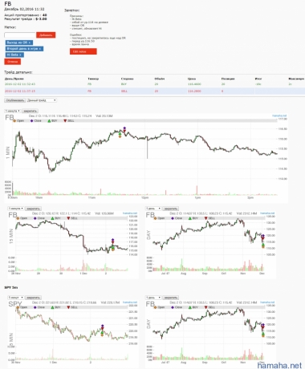Click the red 'Edit notes' button

click(x=83, y=51)
